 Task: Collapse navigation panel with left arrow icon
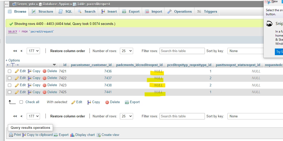pos(7,4)
